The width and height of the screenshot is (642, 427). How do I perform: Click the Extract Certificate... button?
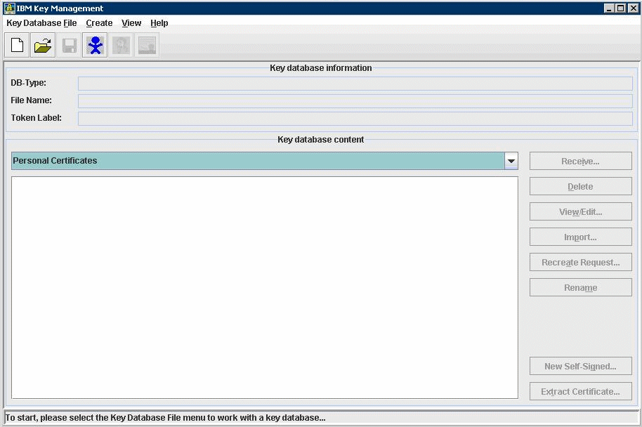(581, 392)
